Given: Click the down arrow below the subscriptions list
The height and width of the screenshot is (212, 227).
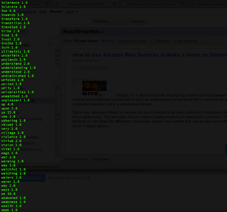Looking at the screenshot, I should tap(57, 155).
